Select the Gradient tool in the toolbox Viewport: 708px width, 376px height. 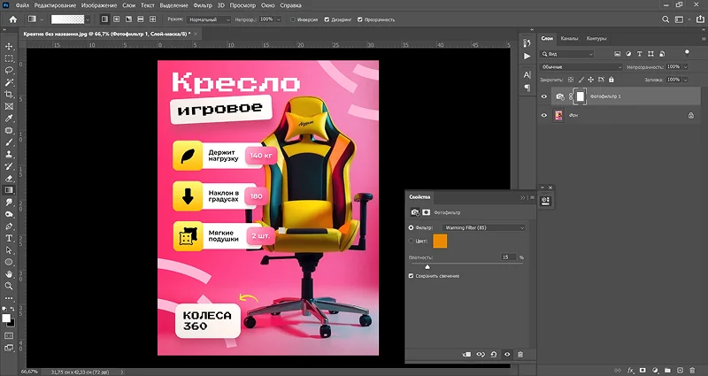coord(9,190)
